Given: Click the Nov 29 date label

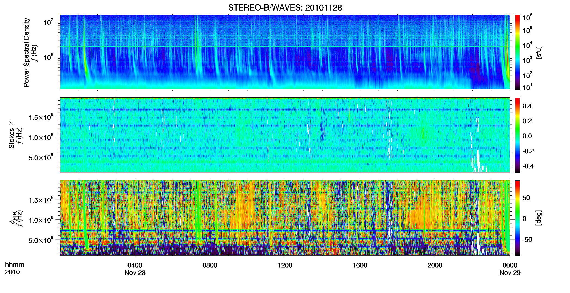Looking at the screenshot, I should 510,273.
